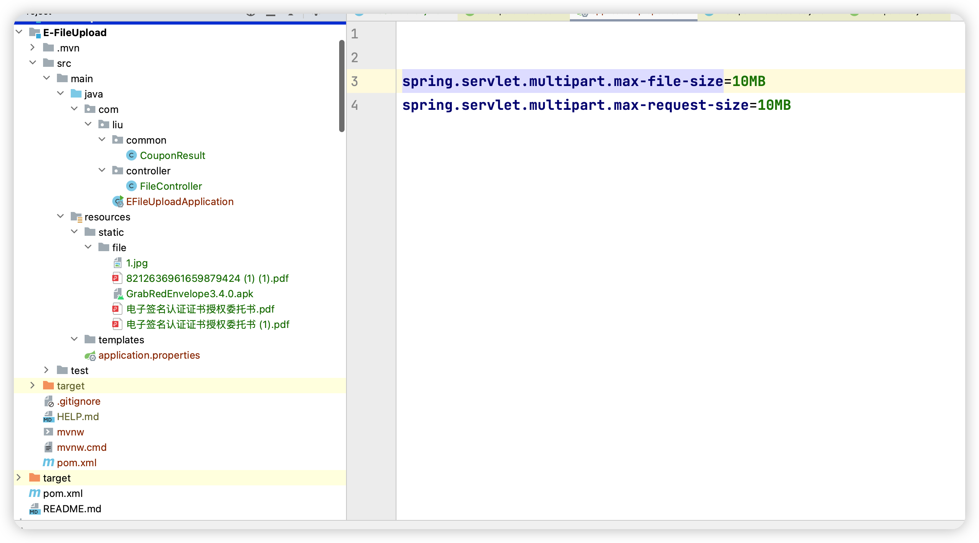Click the FileController class icon
The height and width of the screenshot is (543, 979).
(x=132, y=186)
